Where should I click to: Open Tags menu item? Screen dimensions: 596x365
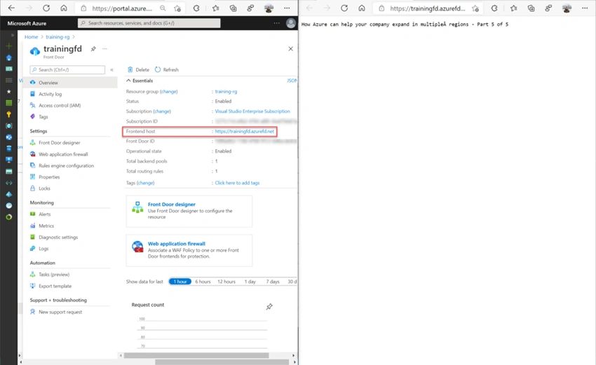[x=43, y=117]
